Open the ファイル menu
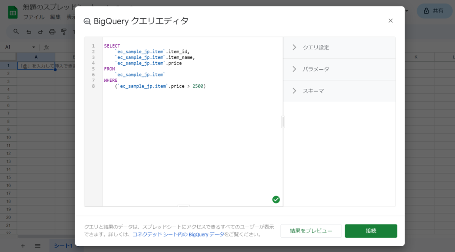The height and width of the screenshot is (252, 455). pos(33,17)
